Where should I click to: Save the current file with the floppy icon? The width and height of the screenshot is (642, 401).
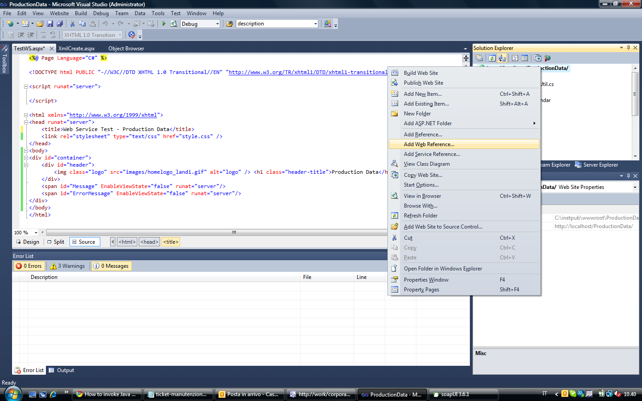coord(50,24)
